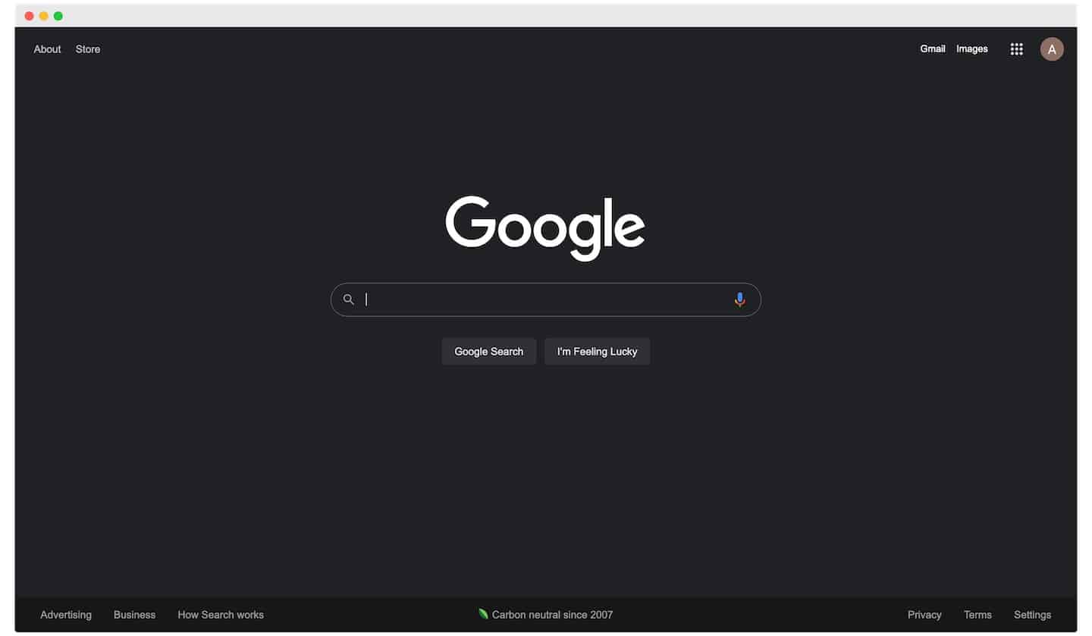
Task: Go to Gmail
Action: tap(933, 49)
